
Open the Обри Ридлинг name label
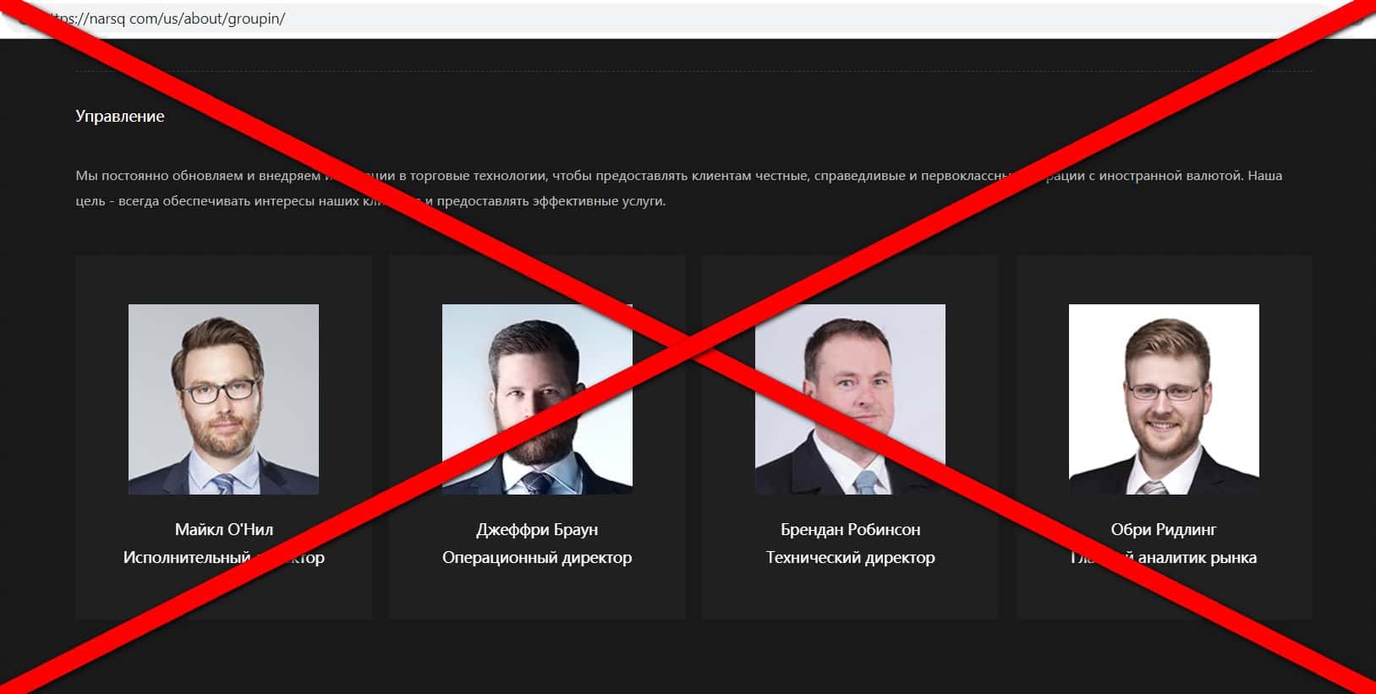pyautogui.click(x=1164, y=530)
